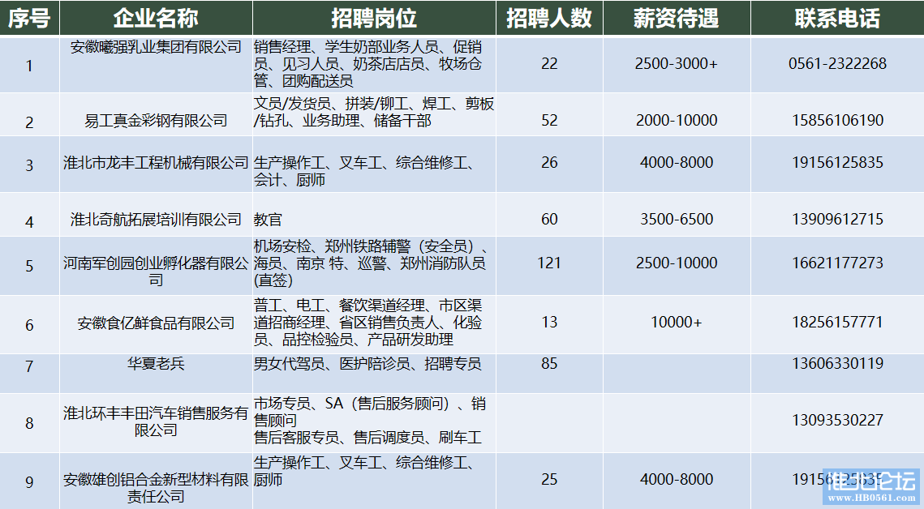Click the salary cell 2000-10000
The image size is (924, 509).
pos(676,121)
